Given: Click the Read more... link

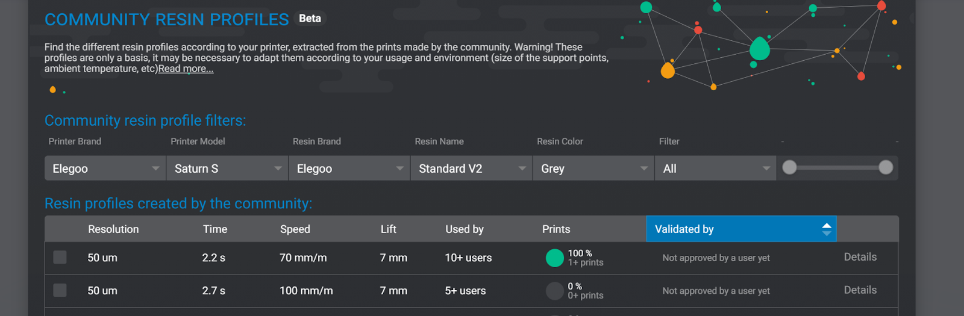Looking at the screenshot, I should click(x=186, y=69).
